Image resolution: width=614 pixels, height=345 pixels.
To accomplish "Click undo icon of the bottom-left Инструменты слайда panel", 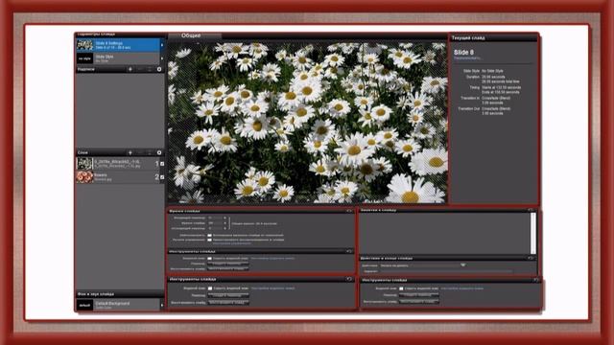I will 349,279.
